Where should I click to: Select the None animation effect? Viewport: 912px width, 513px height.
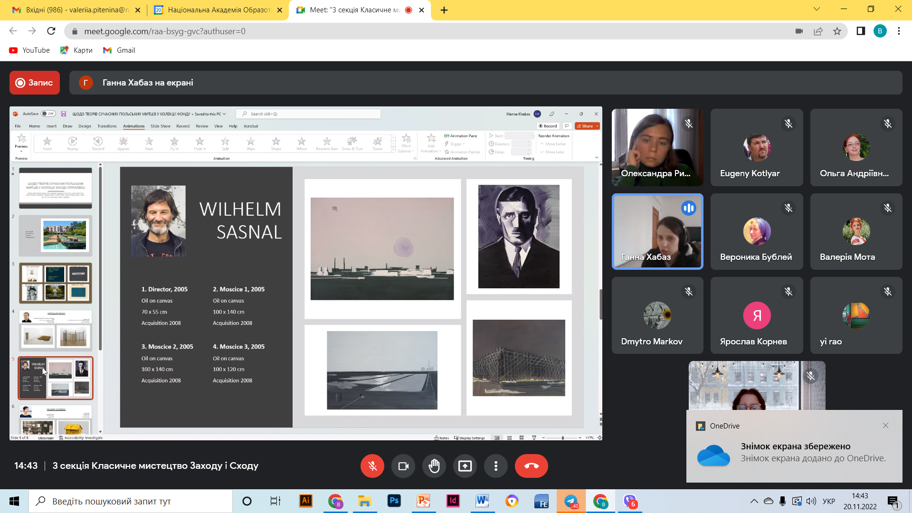click(x=47, y=143)
